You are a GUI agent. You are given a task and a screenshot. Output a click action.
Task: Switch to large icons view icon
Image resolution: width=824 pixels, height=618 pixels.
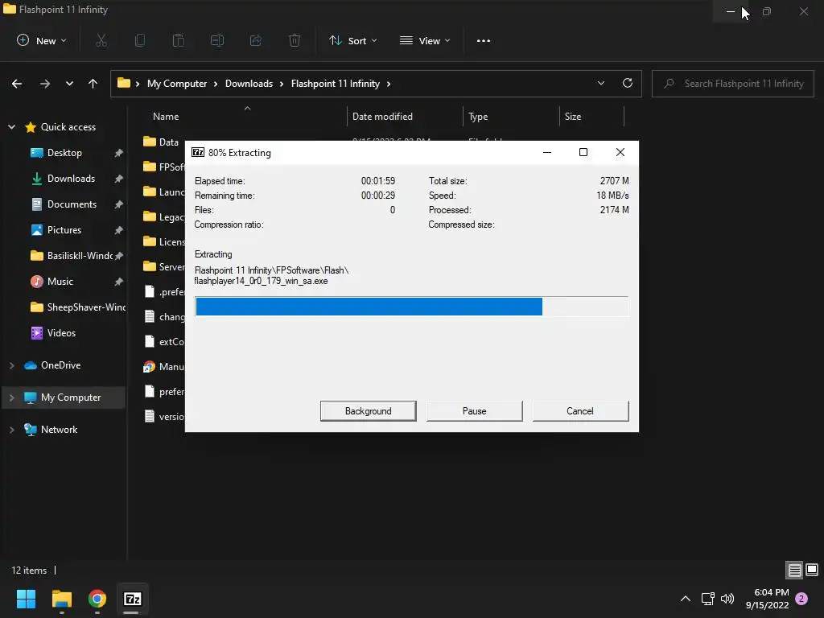pos(812,571)
